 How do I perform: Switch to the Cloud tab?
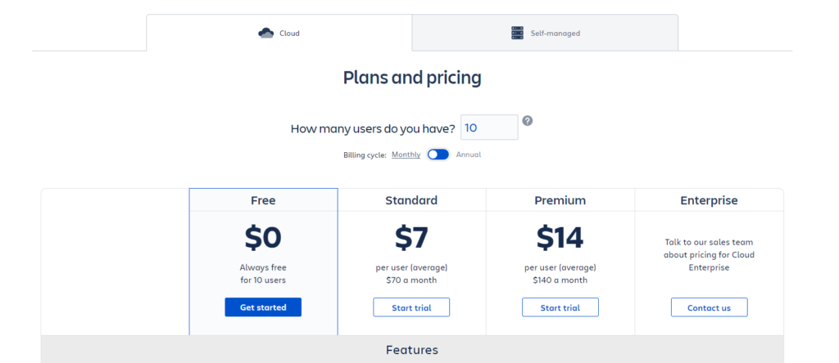point(279,33)
